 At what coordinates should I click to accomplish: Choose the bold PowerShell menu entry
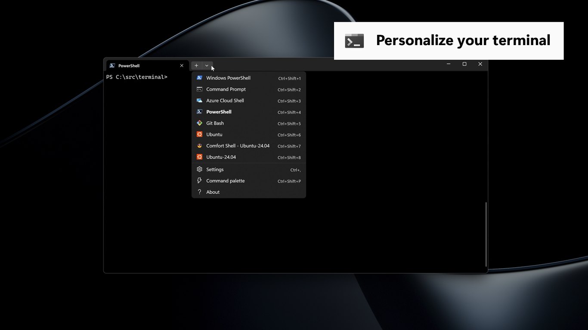pos(248,112)
